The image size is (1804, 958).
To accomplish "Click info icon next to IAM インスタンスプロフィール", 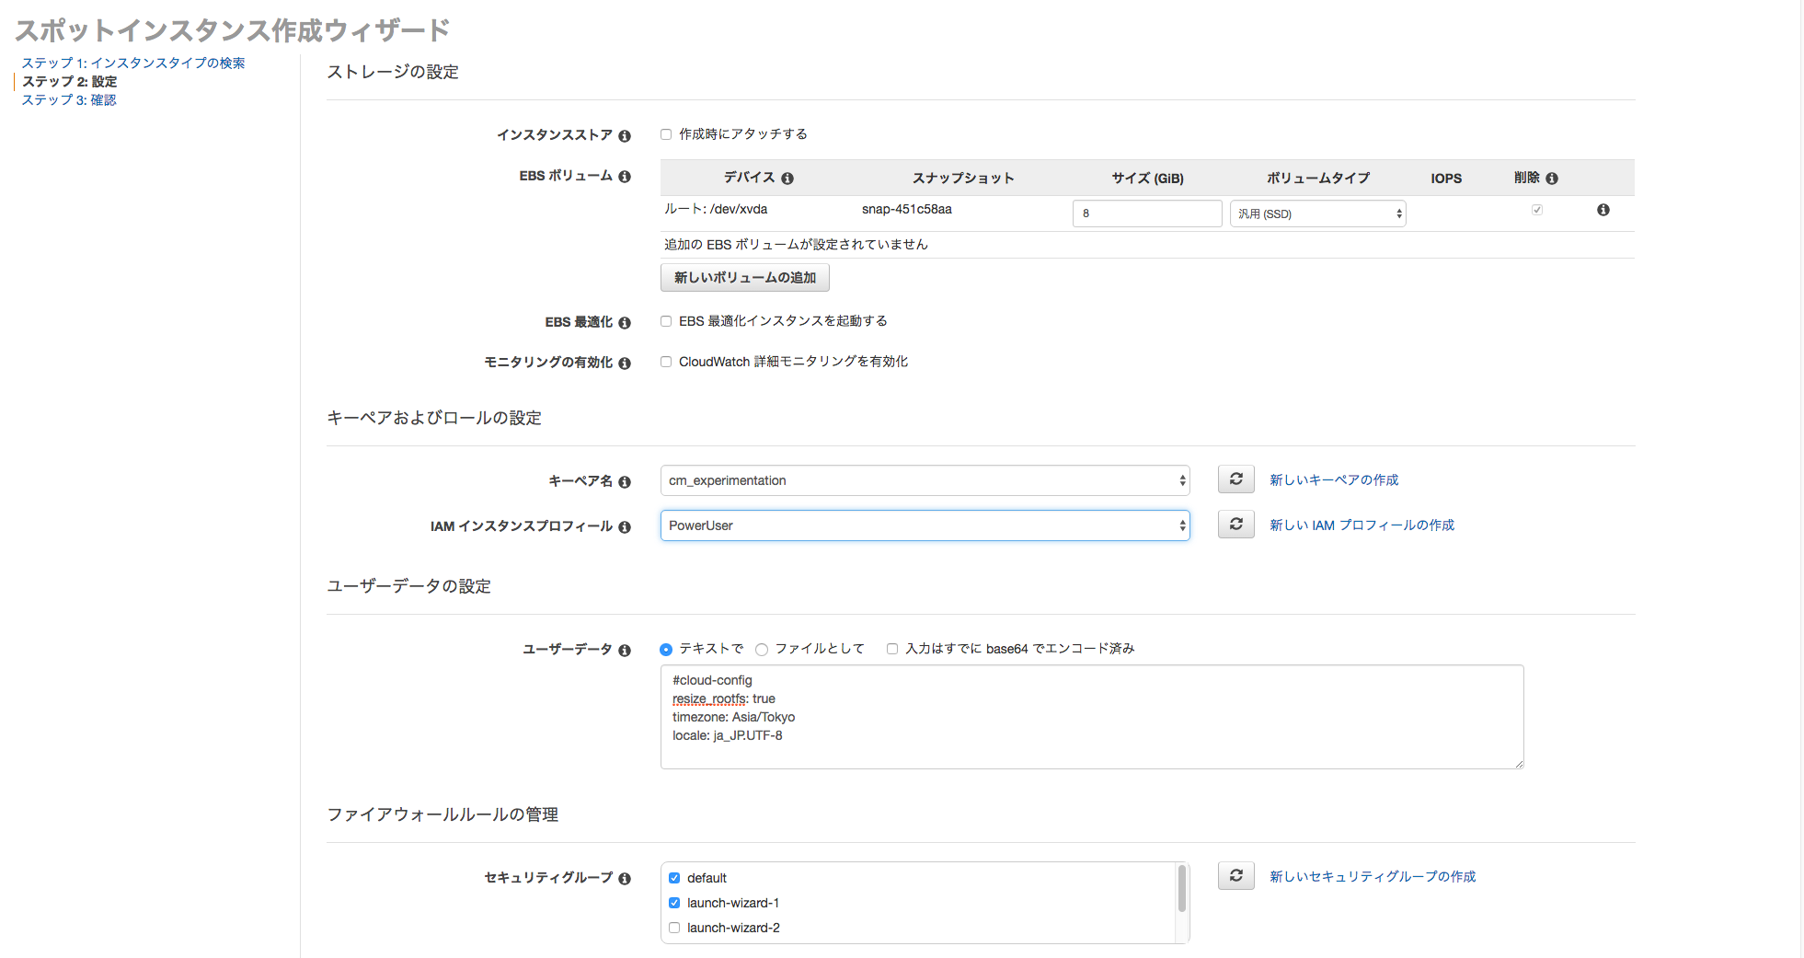I will [625, 526].
